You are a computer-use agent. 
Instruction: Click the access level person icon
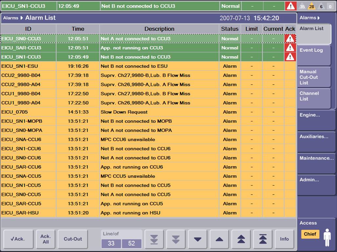(327, 238)
